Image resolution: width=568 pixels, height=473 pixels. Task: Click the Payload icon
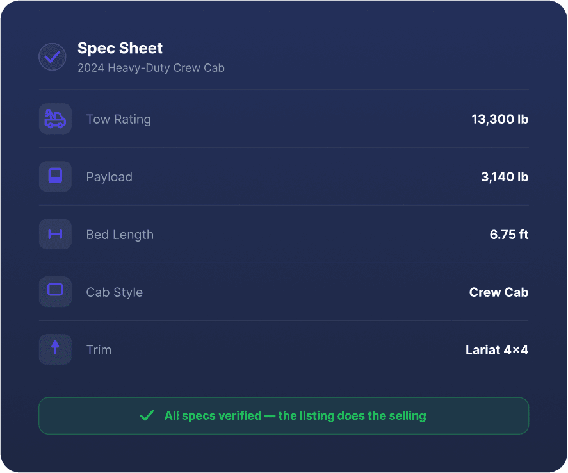coord(55,176)
